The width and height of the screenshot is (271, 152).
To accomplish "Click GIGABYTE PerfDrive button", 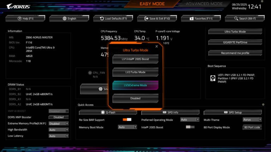I will coord(235,42).
